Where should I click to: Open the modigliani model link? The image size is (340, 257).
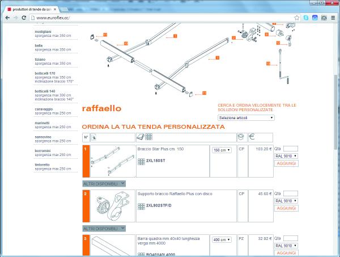coord(43,32)
